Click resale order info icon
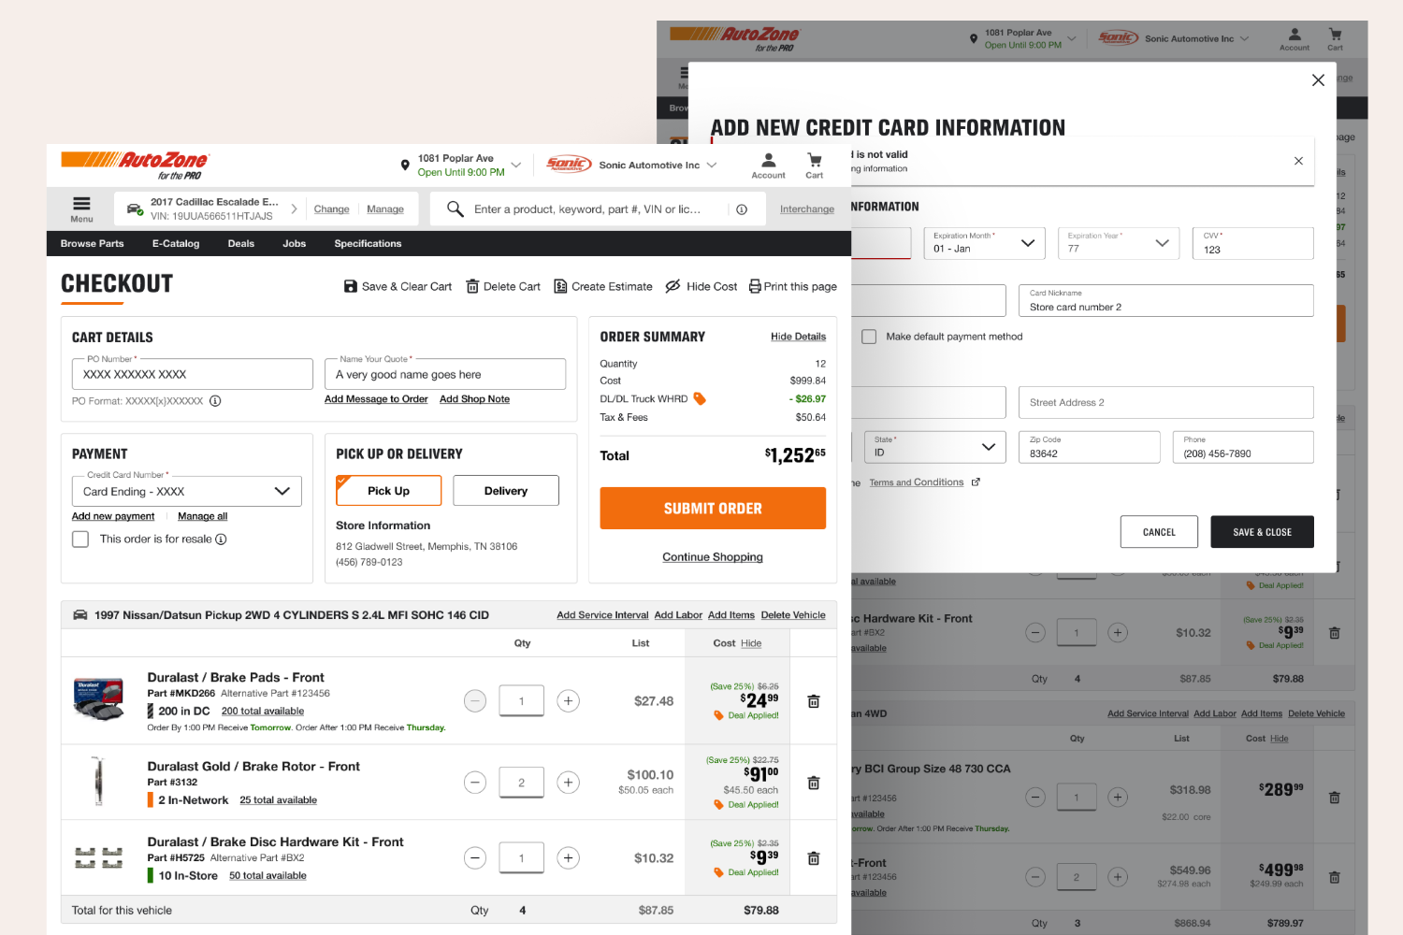Viewport: 1403px width, 935px height. click(x=222, y=539)
